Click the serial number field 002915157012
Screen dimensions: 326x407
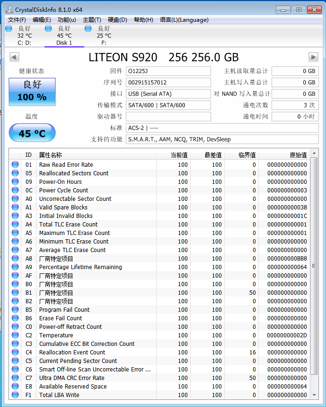(168, 82)
